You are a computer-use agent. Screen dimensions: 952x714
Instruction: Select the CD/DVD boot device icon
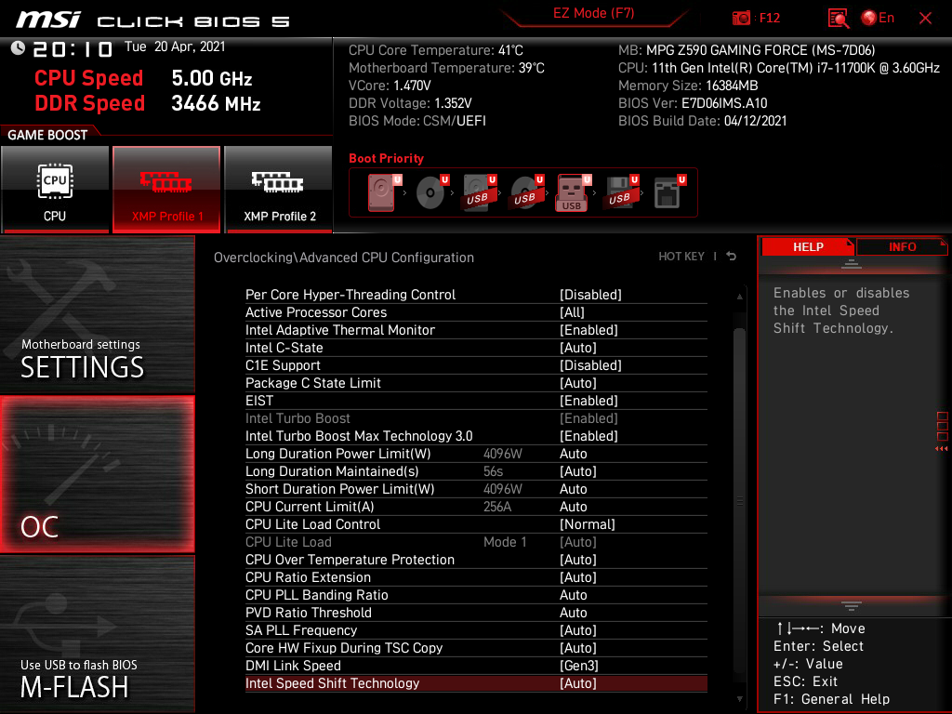pos(431,192)
